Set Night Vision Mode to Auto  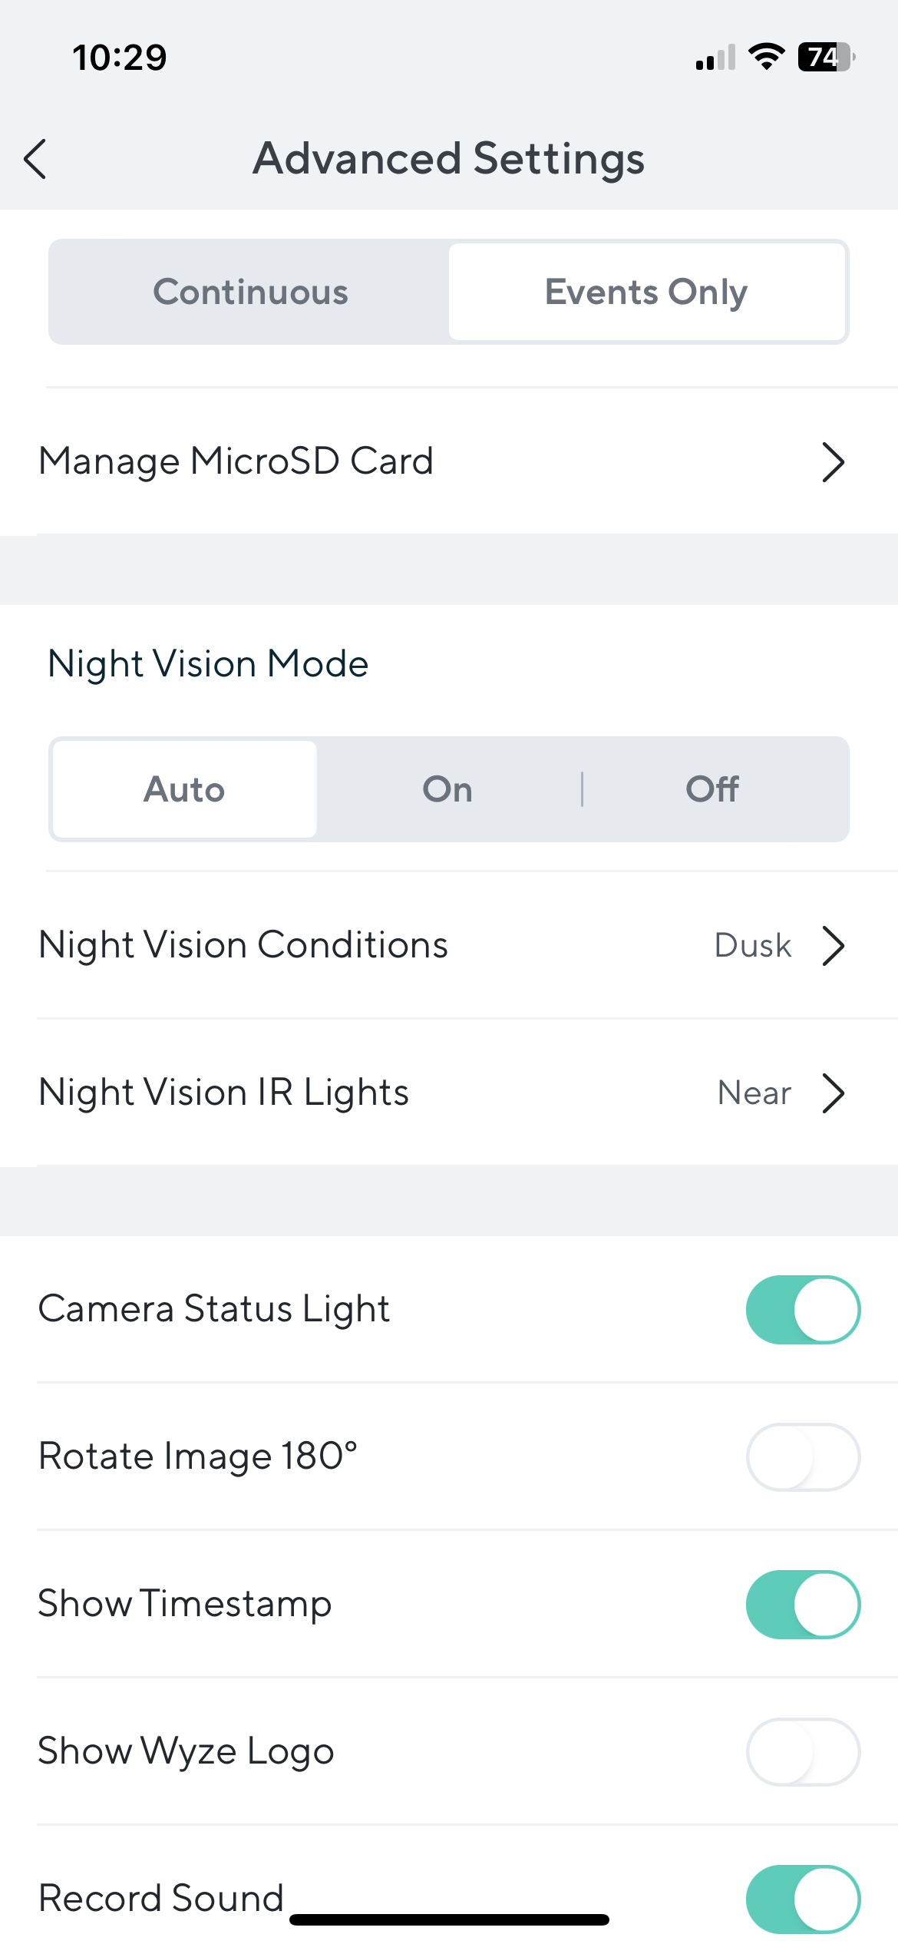(x=184, y=789)
